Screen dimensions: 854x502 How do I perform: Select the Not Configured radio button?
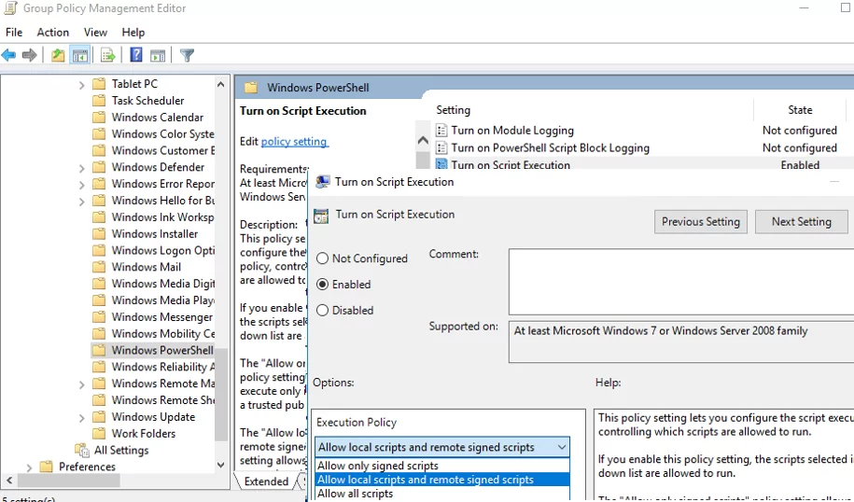pos(322,258)
